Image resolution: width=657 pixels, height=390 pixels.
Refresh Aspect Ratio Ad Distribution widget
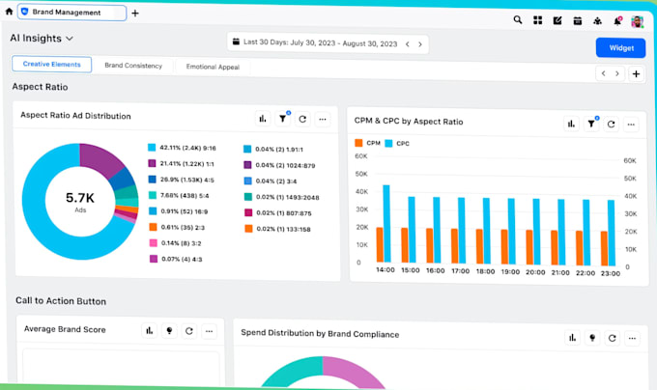coord(302,120)
